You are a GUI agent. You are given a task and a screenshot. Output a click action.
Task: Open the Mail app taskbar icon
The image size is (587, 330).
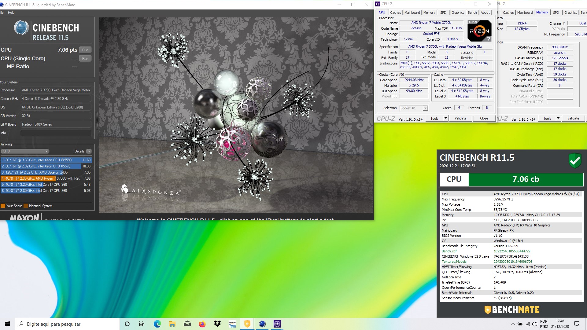(x=187, y=324)
